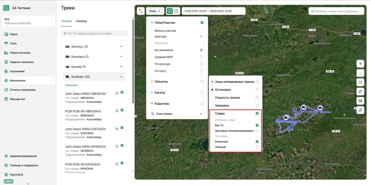Image resolution: width=371 pixels, height=185 pixels.
Task: Check the Заправки checkbox
Action: (x=257, y=105)
